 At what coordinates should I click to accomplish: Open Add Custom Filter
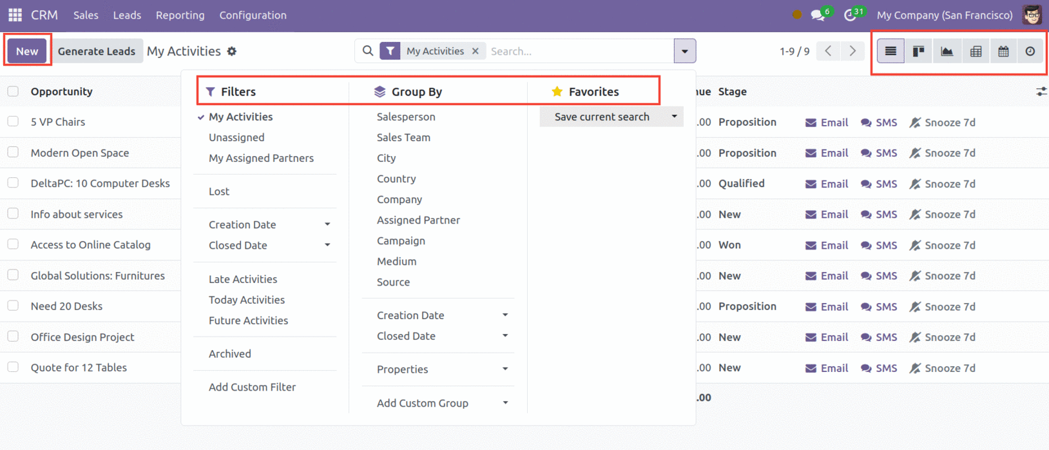pos(252,387)
